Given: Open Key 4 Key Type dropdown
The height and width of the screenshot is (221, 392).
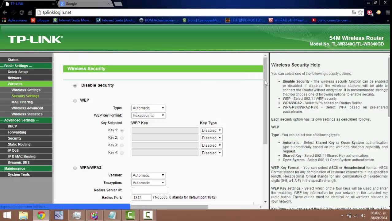Looking at the screenshot, I should 211,153.
